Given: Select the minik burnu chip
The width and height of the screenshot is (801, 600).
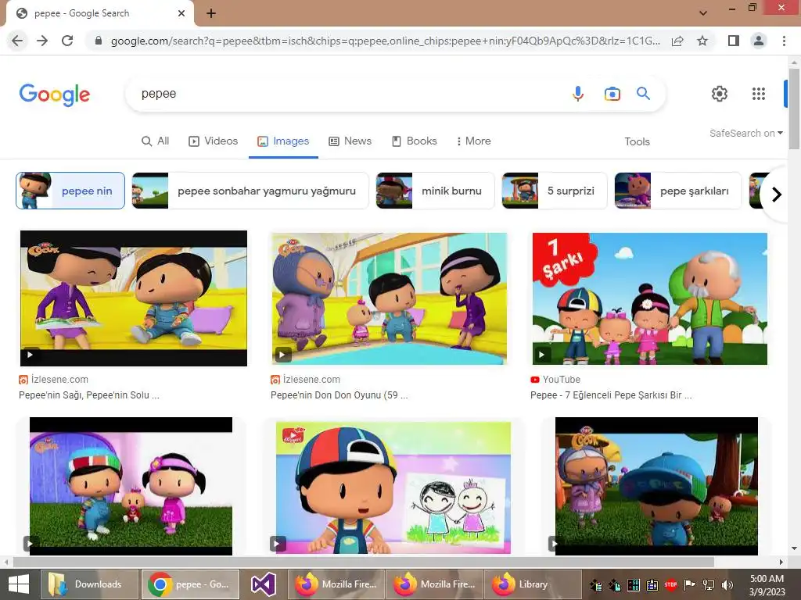Looking at the screenshot, I should [435, 191].
